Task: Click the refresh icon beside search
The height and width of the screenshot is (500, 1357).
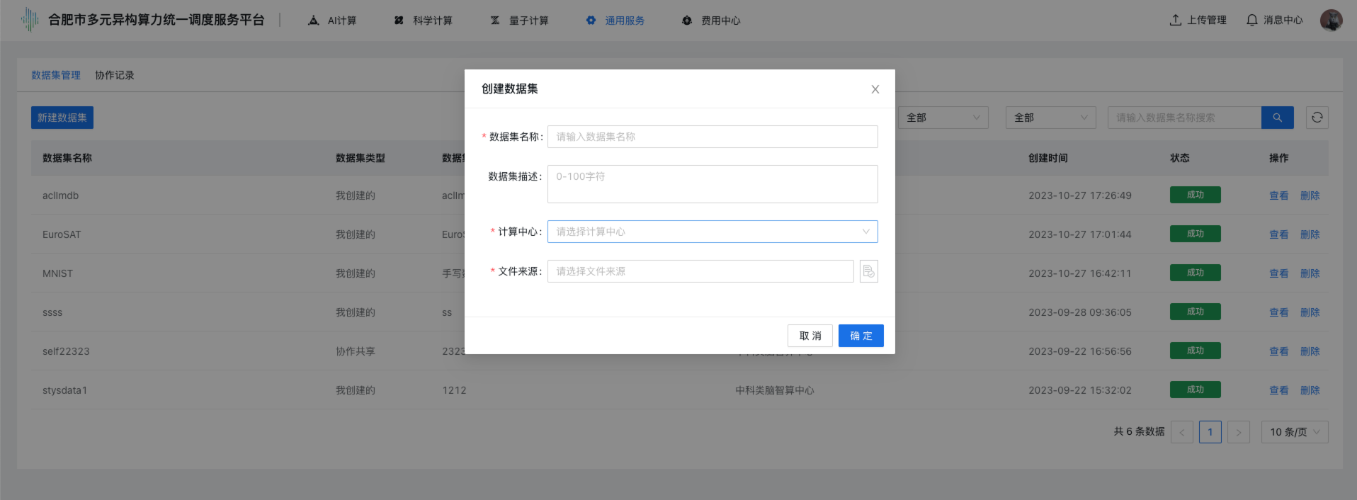Action: coord(1317,118)
